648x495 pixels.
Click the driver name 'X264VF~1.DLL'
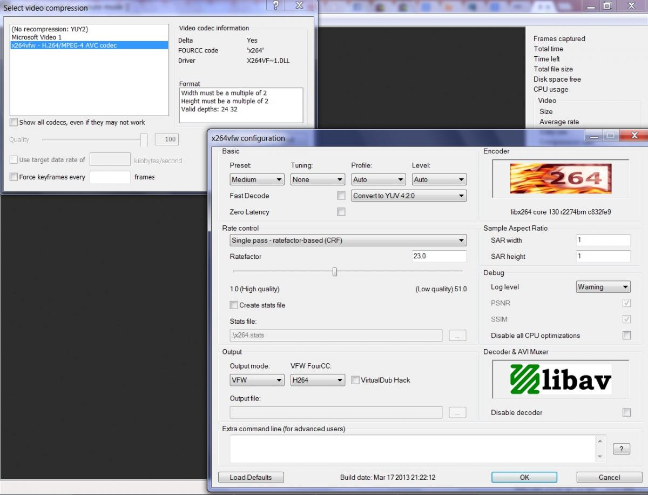pyautogui.click(x=268, y=61)
